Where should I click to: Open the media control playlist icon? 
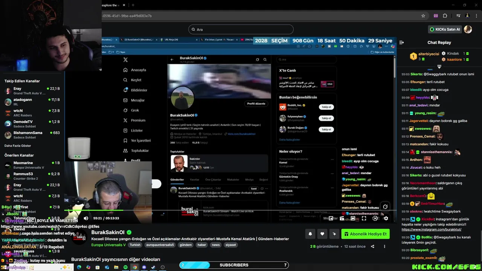(458, 16)
